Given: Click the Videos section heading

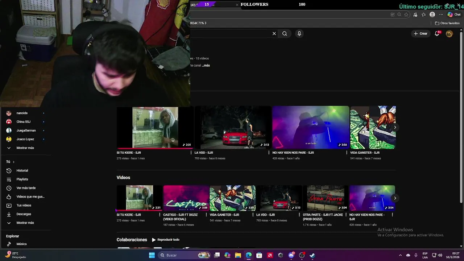Looking at the screenshot, I should pyautogui.click(x=123, y=178).
